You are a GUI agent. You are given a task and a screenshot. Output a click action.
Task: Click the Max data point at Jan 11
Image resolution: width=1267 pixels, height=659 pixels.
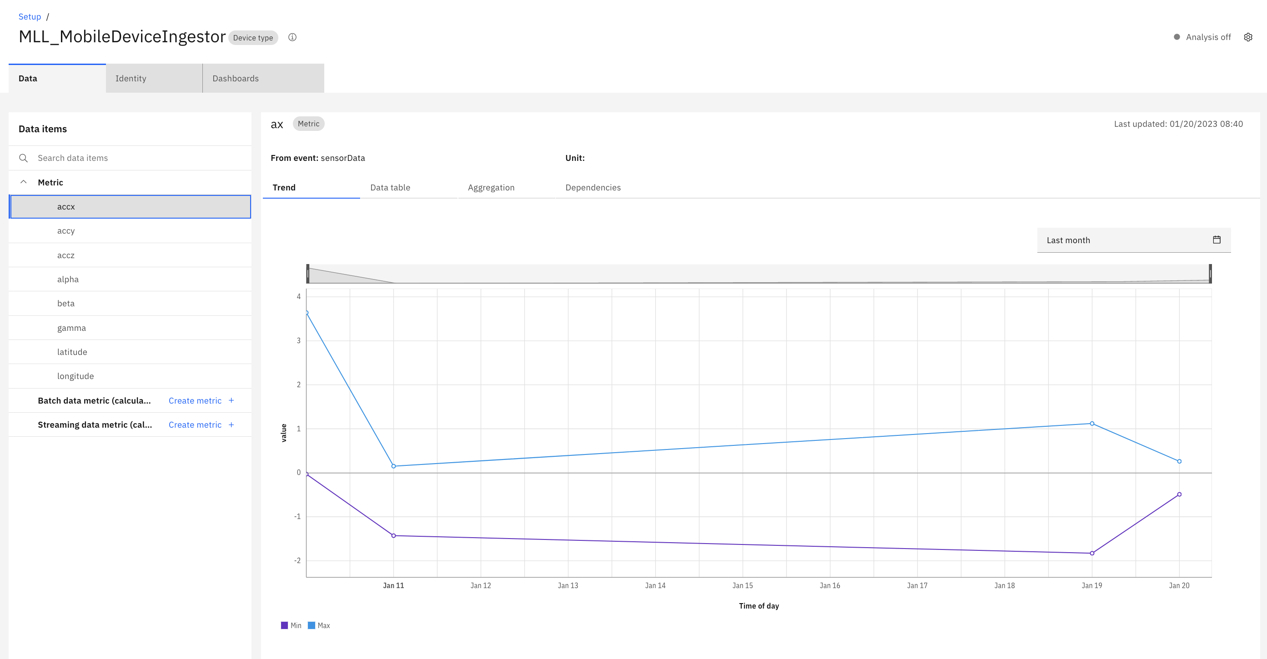pyautogui.click(x=393, y=466)
